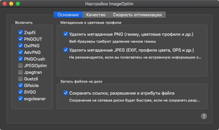This screenshot has height=130, width=219.
Task: Enable the JPEGOptim checkbox
Action: 20,65
